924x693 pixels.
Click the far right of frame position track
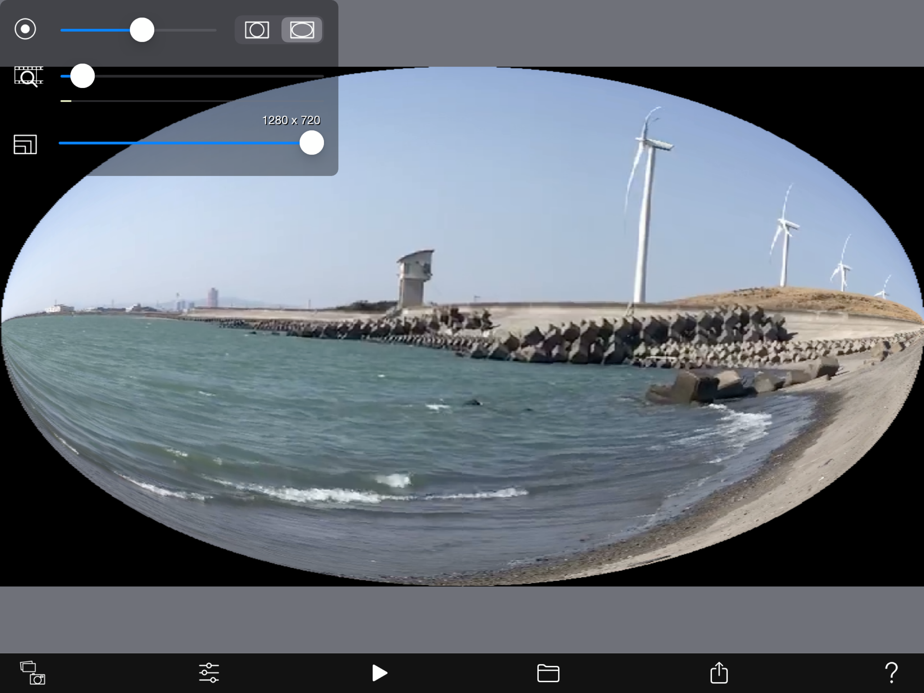[x=320, y=76]
